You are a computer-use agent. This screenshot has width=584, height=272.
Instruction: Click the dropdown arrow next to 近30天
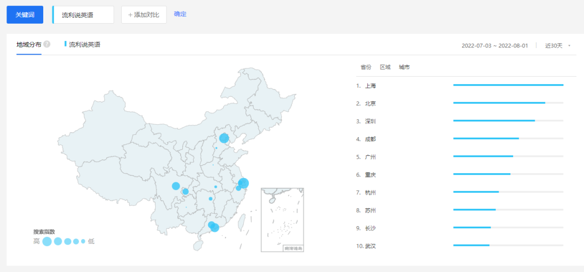pyautogui.click(x=569, y=46)
